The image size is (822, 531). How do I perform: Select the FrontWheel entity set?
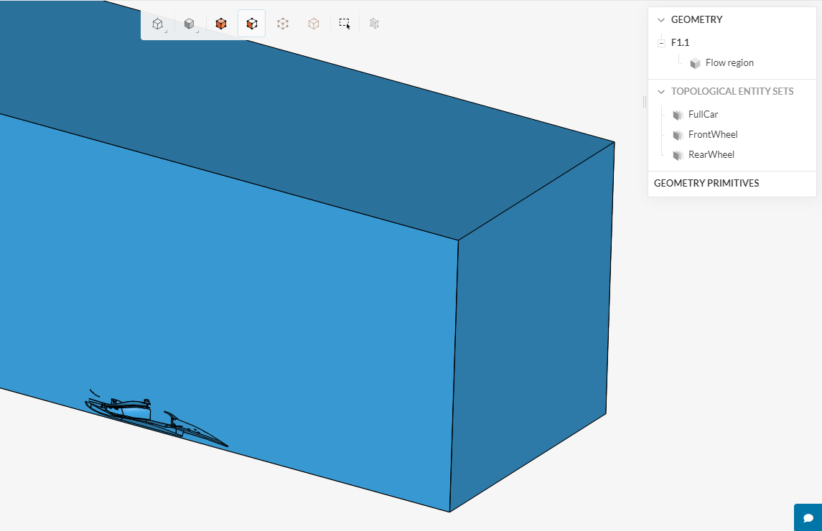pyautogui.click(x=712, y=135)
